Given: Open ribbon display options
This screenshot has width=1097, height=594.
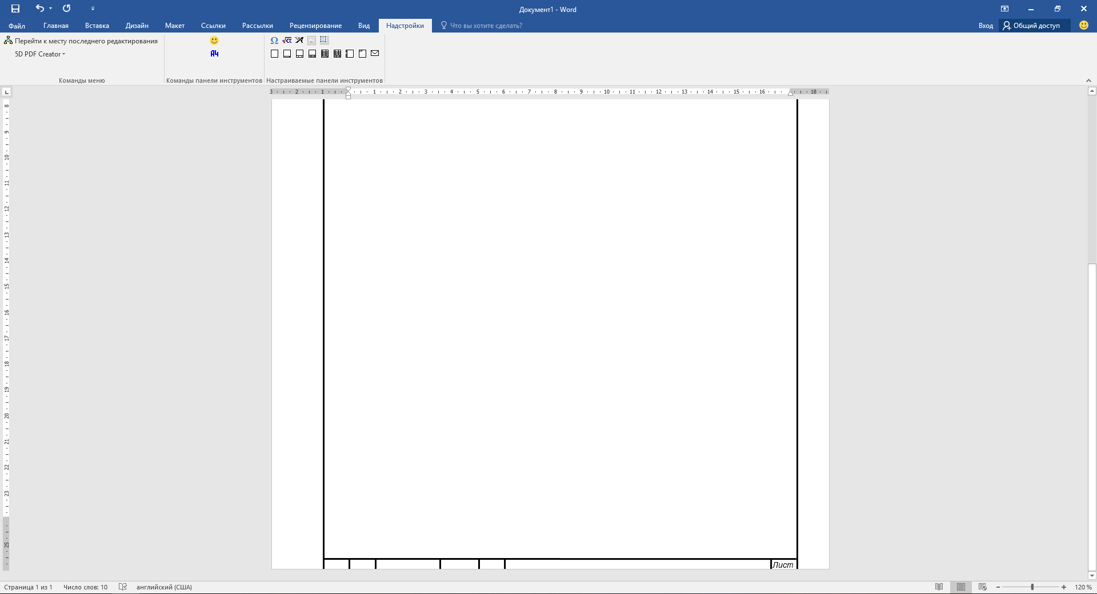Looking at the screenshot, I should tap(1004, 9).
